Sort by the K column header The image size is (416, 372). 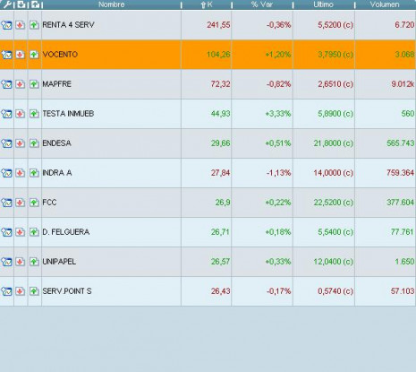pos(207,4)
